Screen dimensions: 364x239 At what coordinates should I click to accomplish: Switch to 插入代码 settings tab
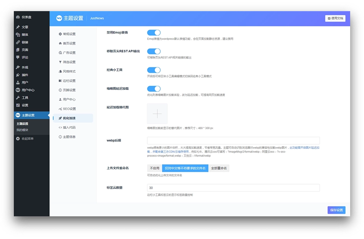[69, 128]
